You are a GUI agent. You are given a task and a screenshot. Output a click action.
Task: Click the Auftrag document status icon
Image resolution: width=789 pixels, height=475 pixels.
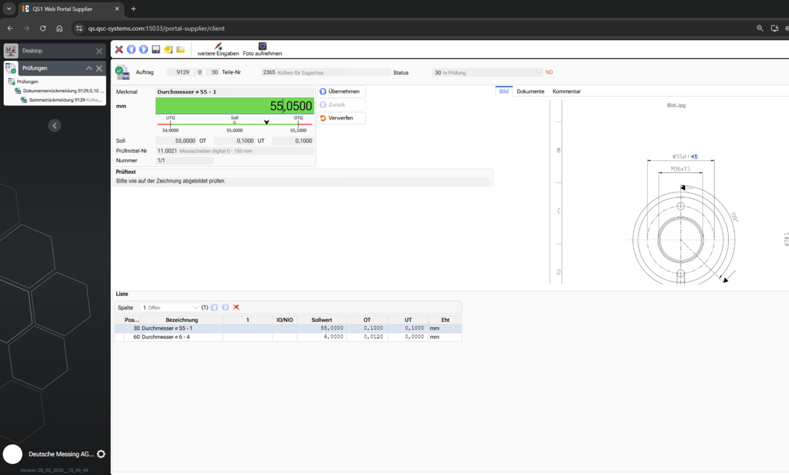122,72
